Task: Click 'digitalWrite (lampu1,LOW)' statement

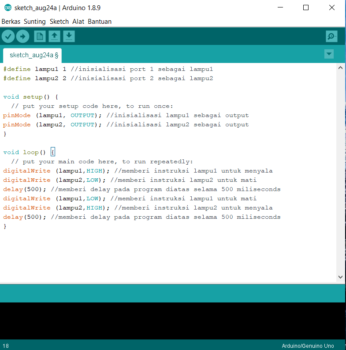Action: click(54, 199)
